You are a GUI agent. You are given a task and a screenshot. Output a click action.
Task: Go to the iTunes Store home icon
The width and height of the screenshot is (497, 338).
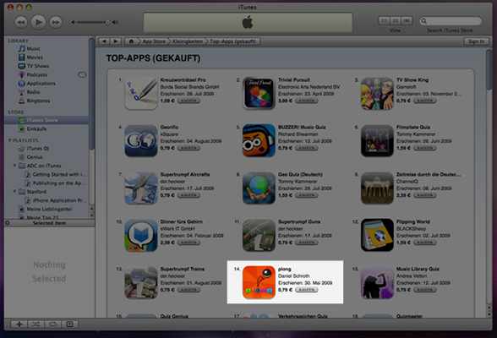click(131, 41)
